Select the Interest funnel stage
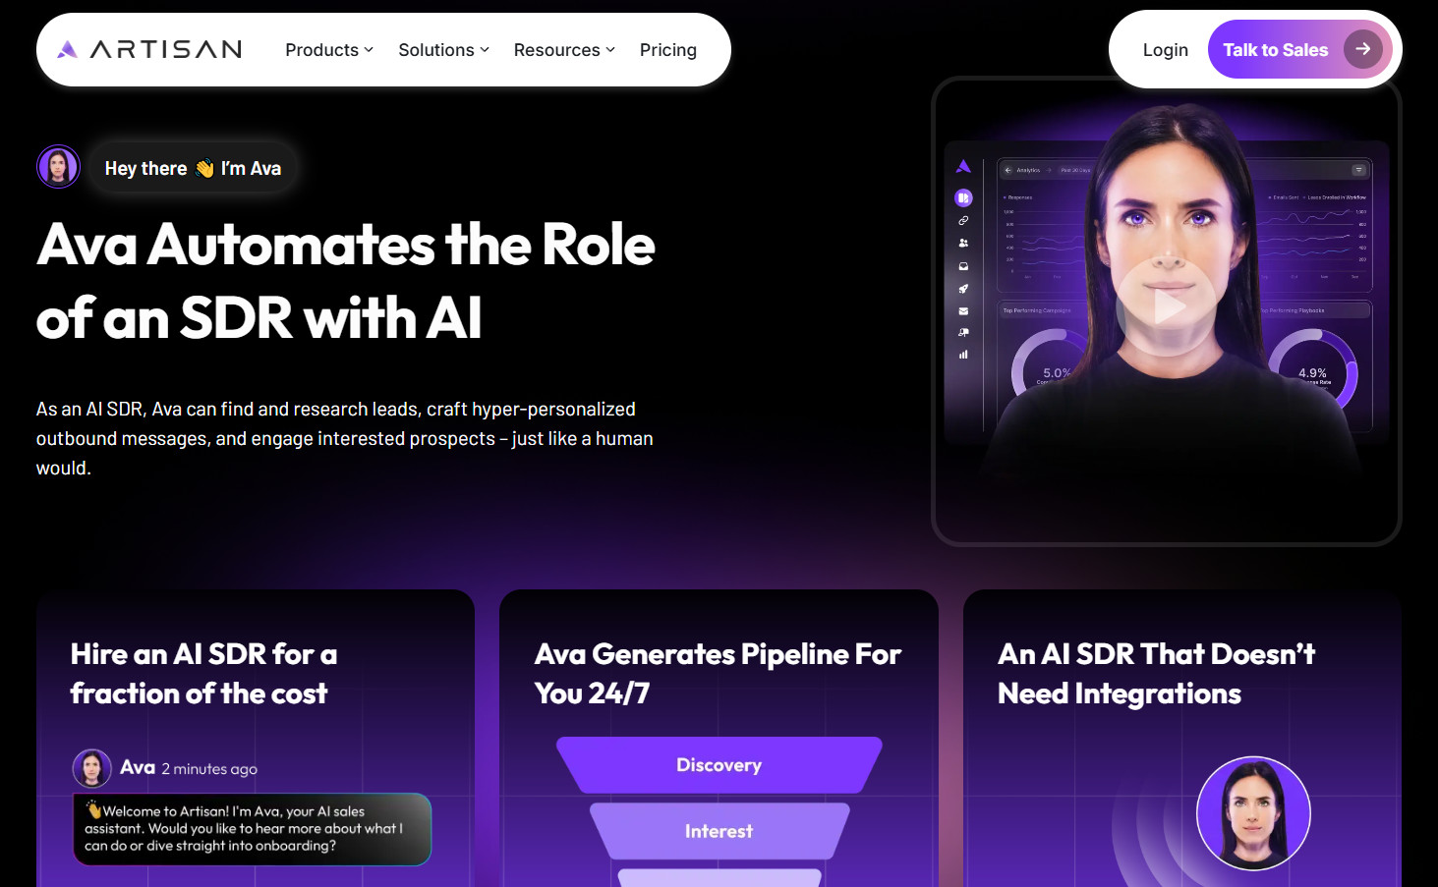The width and height of the screenshot is (1438, 887). pos(719,831)
